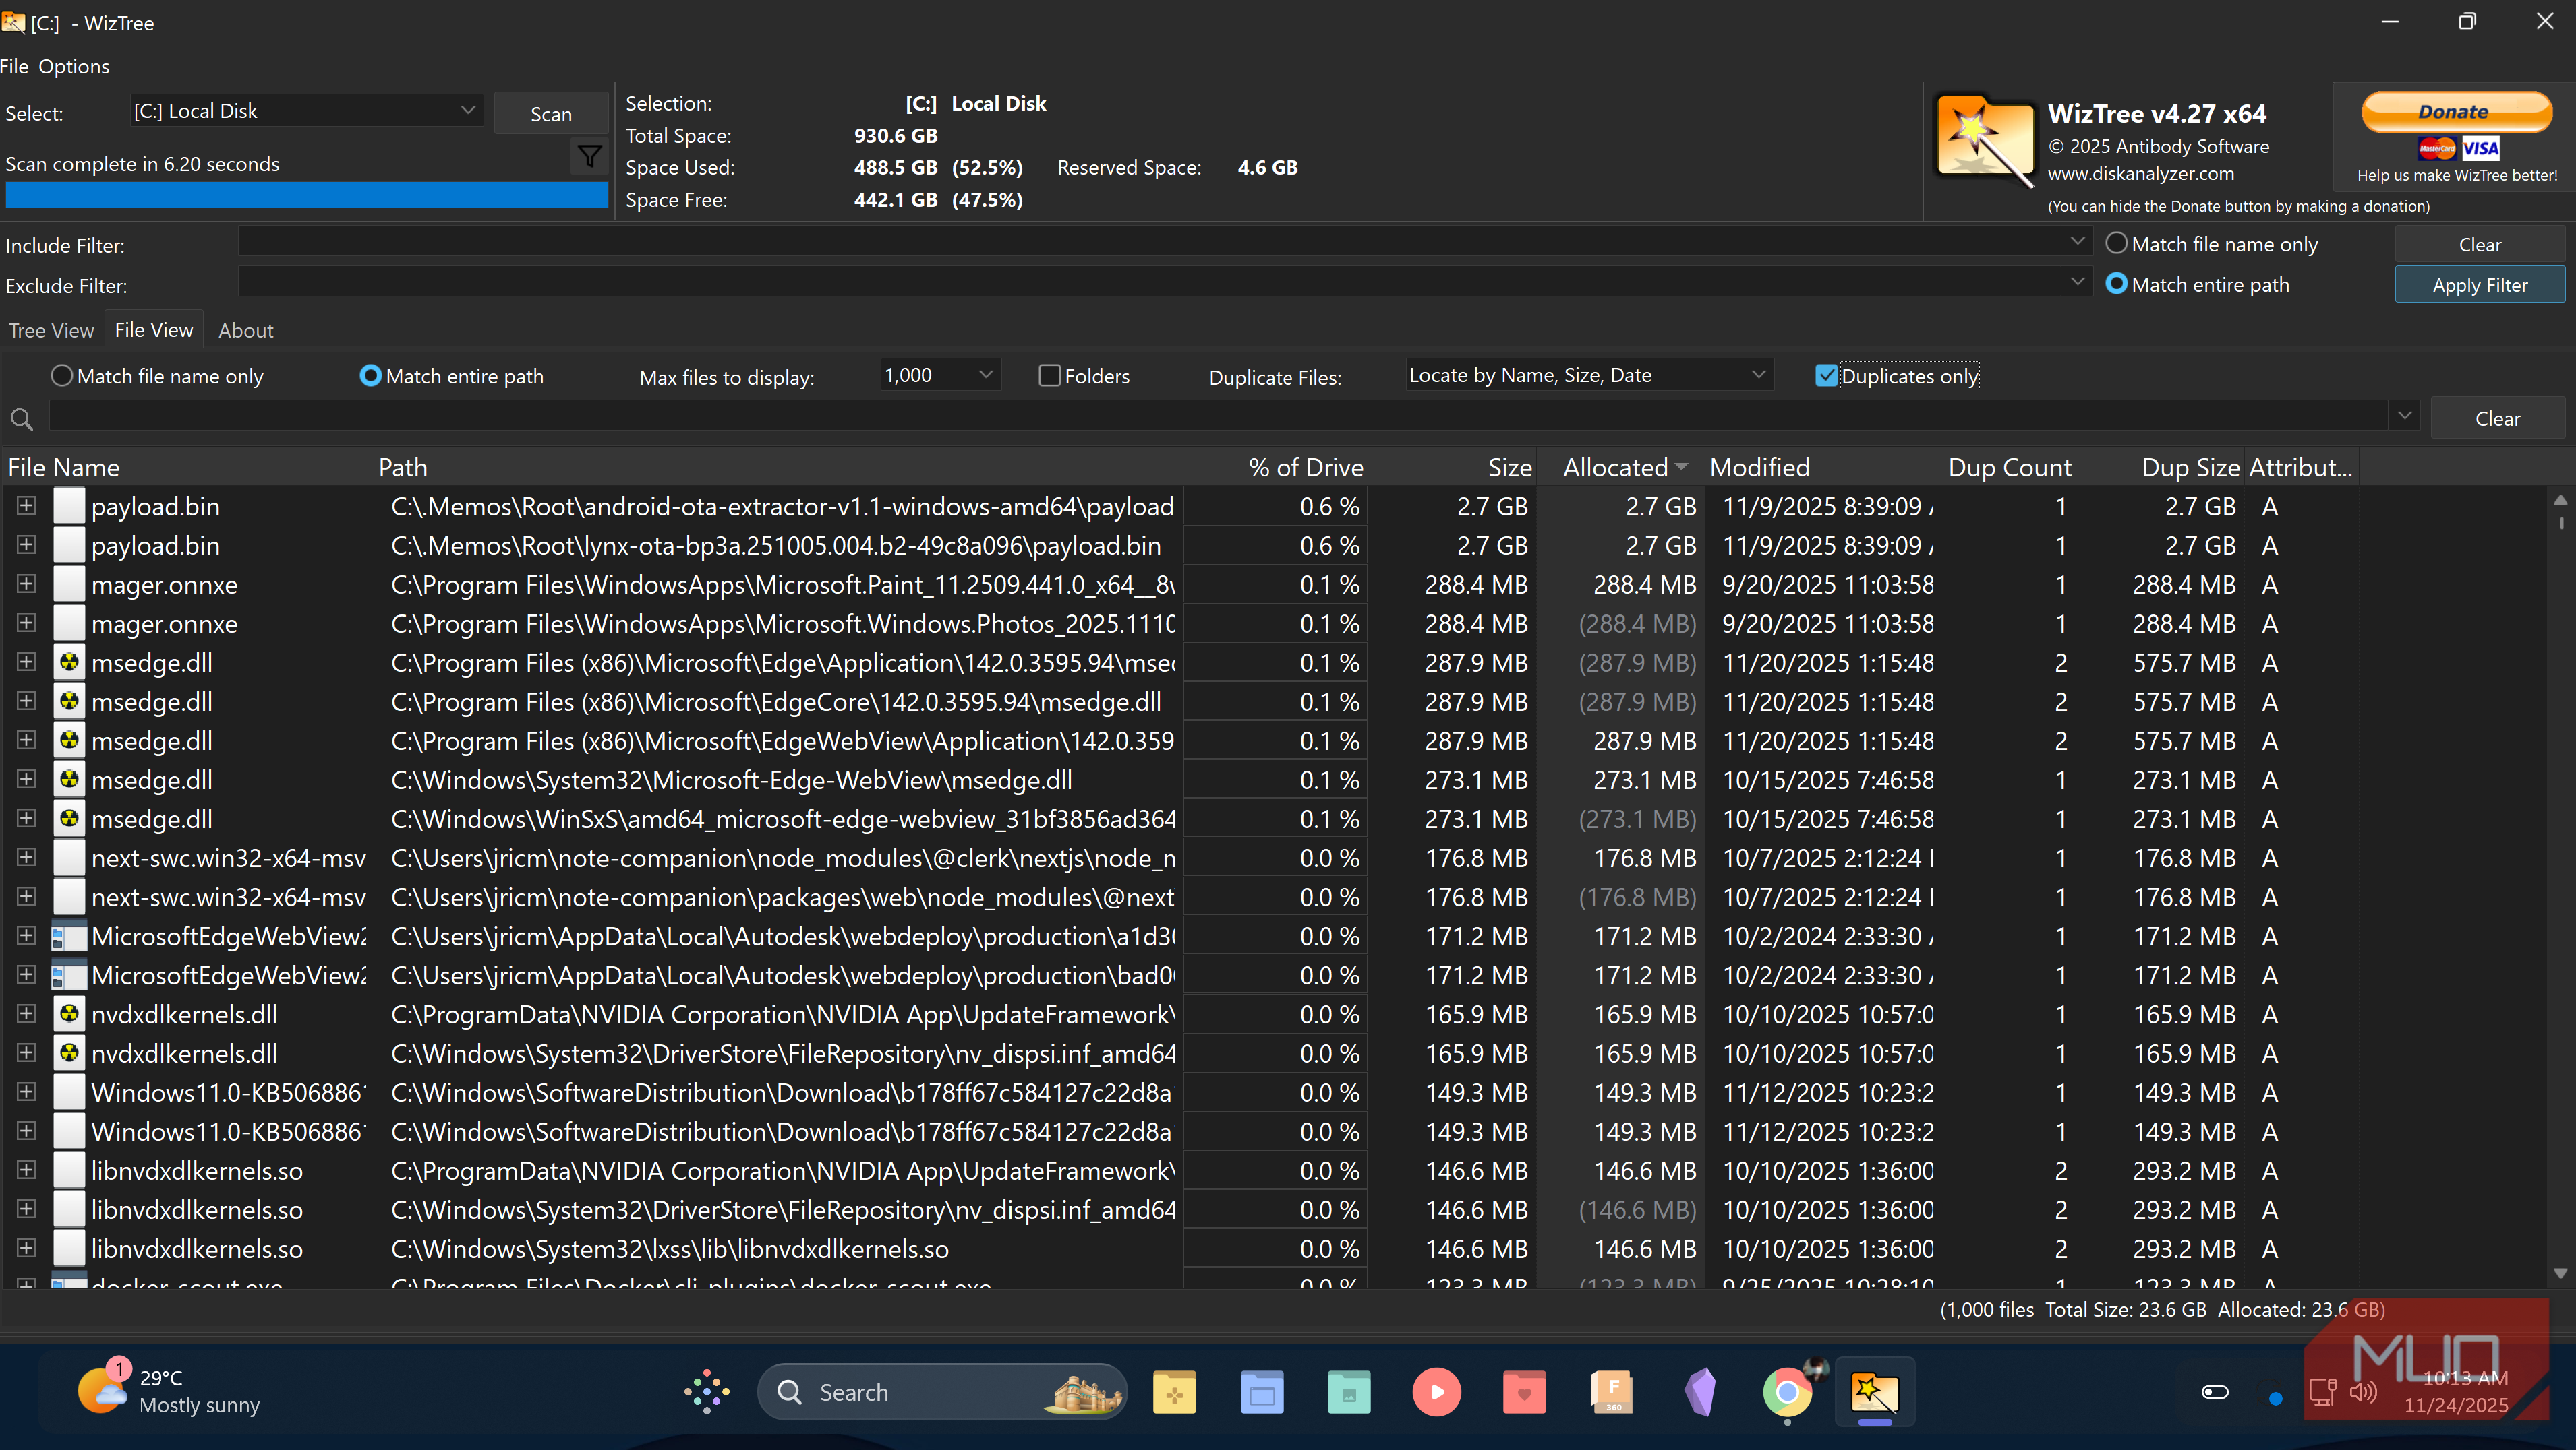Start a scan with the Scan button
2576x1450 pixels.
551,114
